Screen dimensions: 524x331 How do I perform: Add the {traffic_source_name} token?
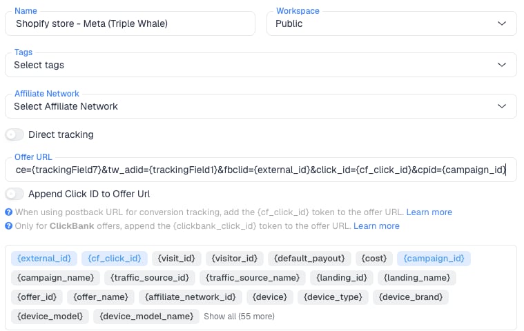(x=253, y=278)
